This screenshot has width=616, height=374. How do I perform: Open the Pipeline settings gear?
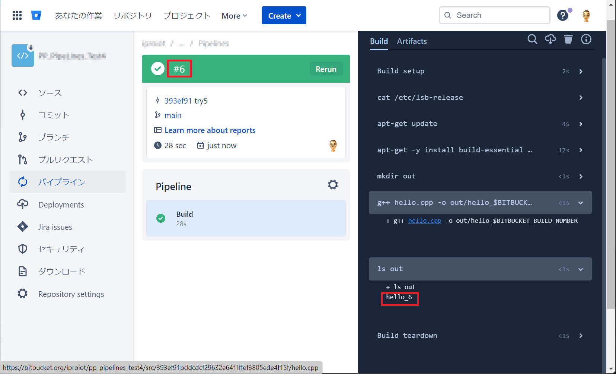click(x=332, y=184)
